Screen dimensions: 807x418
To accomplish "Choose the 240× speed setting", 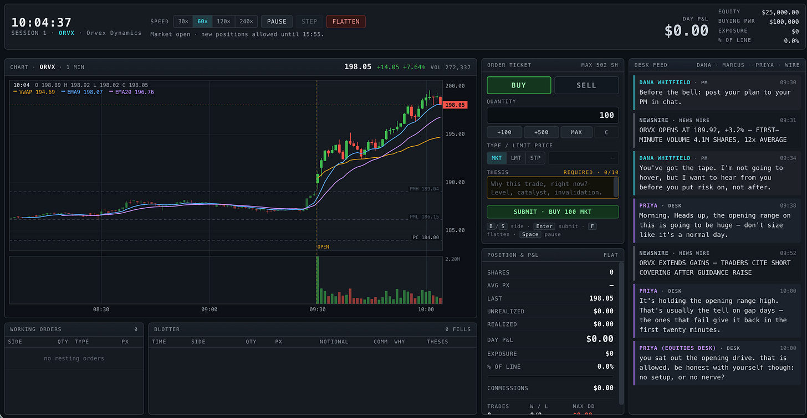I will click(x=247, y=22).
